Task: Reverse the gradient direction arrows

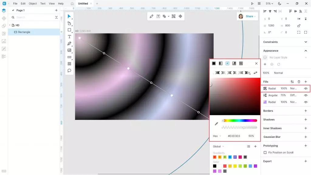Action: pyautogui.click(x=255, y=73)
